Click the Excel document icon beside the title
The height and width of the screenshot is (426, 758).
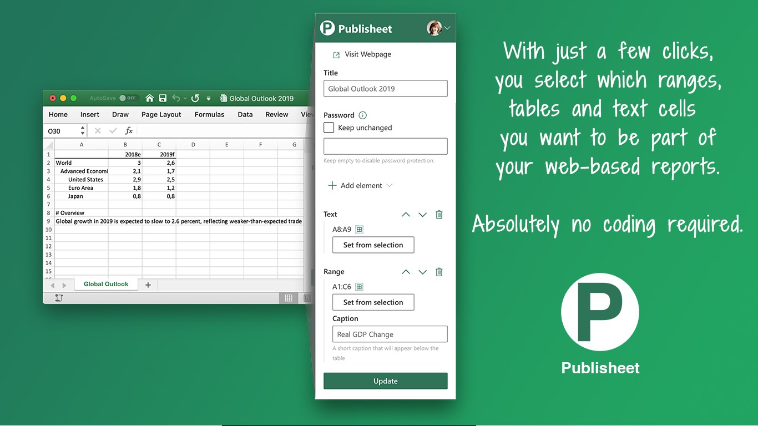tap(223, 98)
